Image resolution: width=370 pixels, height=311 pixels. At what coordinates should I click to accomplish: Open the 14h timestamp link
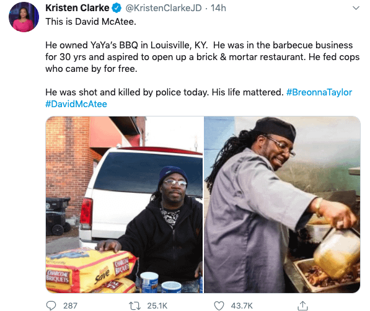pyautogui.click(x=218, y=8)
